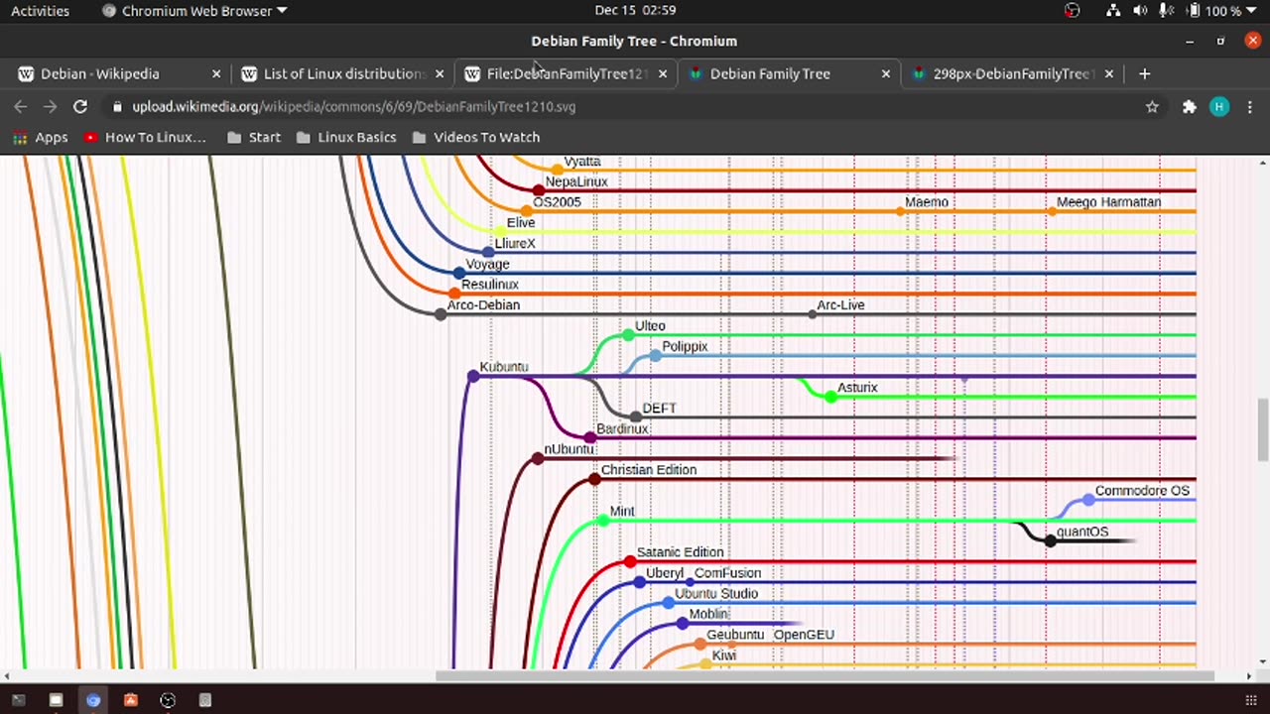Click the Christian Edition label
Screen dimensions: 1270x714
click(x=649, y=470)
